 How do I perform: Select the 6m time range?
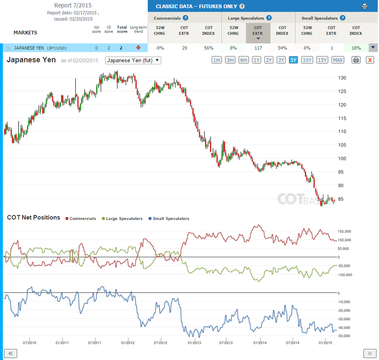(x=243, y=60)
